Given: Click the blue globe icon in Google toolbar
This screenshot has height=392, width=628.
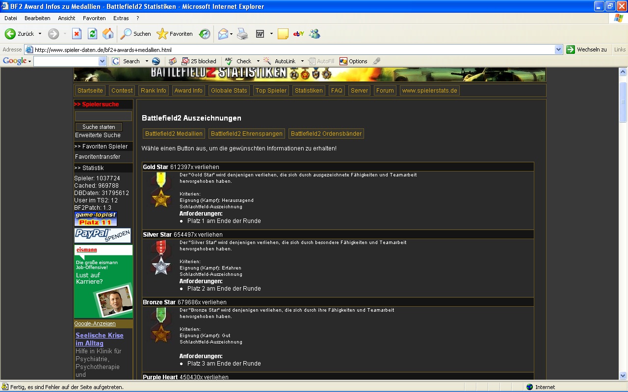Looking at the screenshot, I should pyautogui.click(x=156, y=61).
